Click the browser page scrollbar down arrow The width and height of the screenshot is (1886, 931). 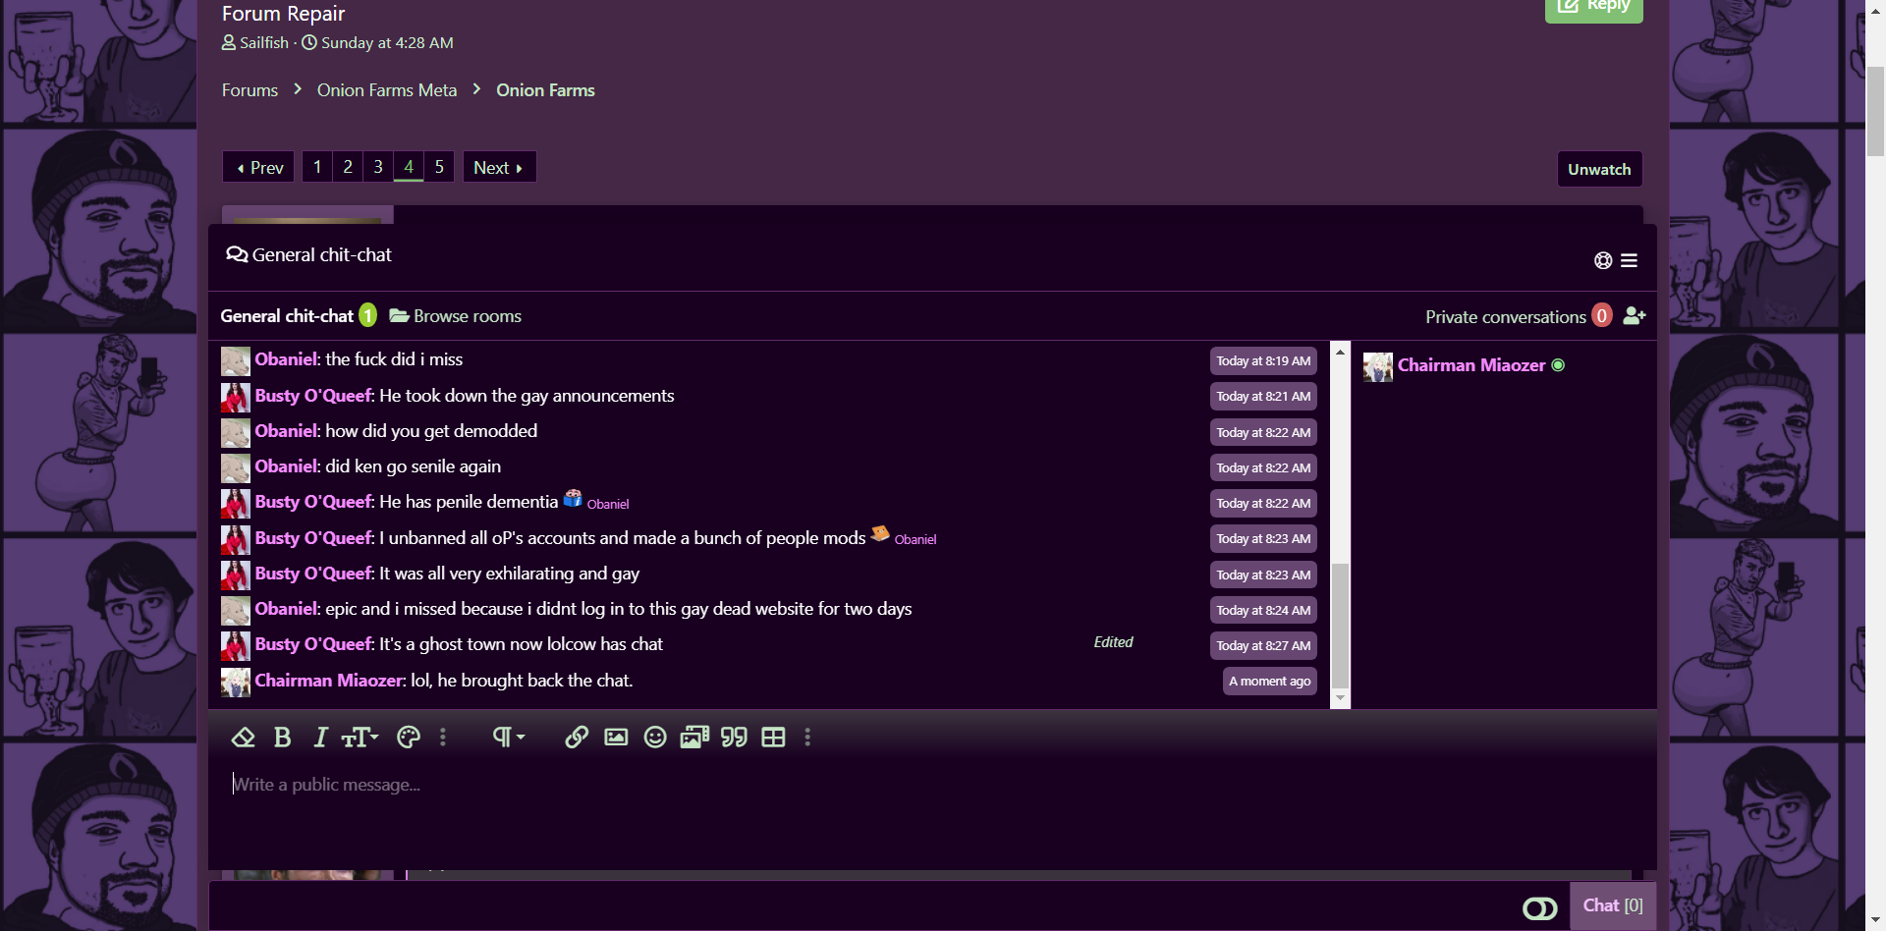click(1875, 921)
